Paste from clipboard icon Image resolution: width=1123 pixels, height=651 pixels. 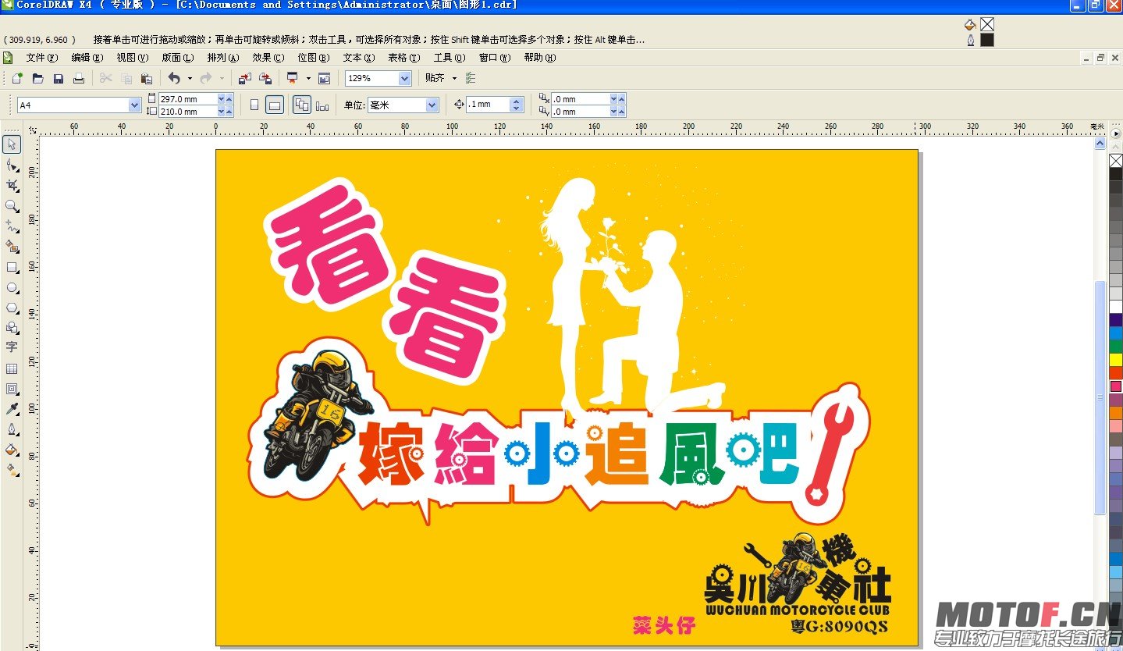coord(147,78)
